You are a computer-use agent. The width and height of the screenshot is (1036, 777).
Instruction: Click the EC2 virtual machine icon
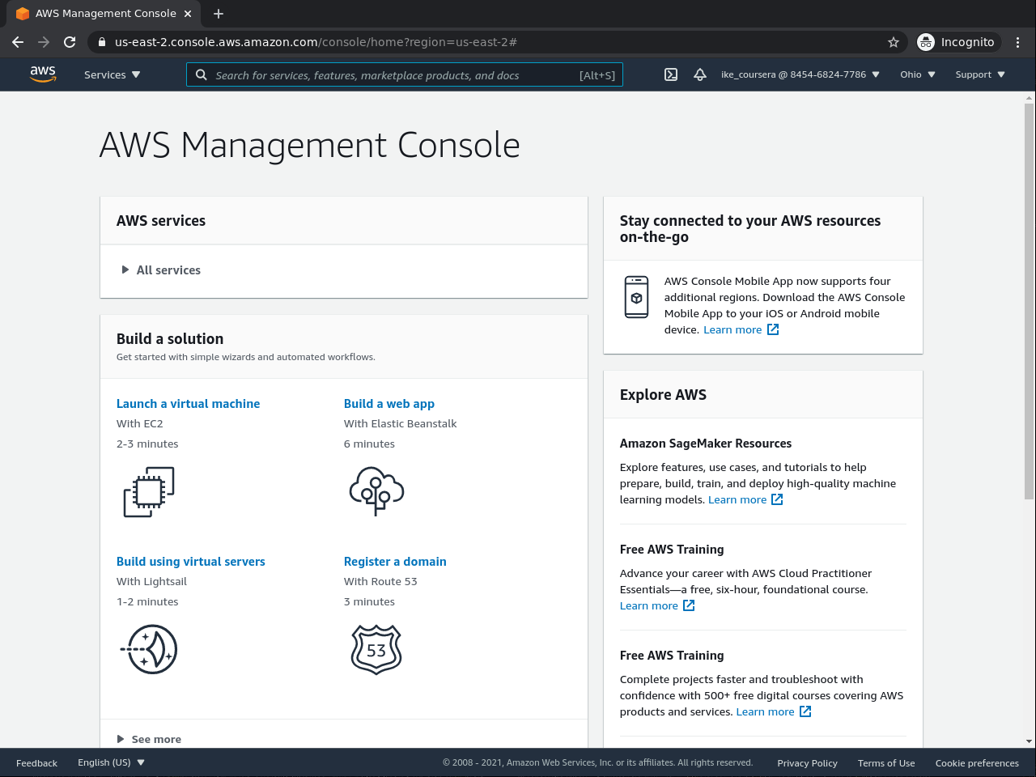pyautogui.click(x=149, y=492)
